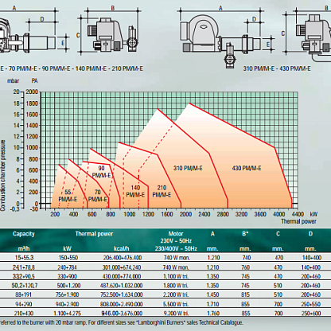
Task: Click 'Thermal power' axis title below the chart
Action: (298, 221)
